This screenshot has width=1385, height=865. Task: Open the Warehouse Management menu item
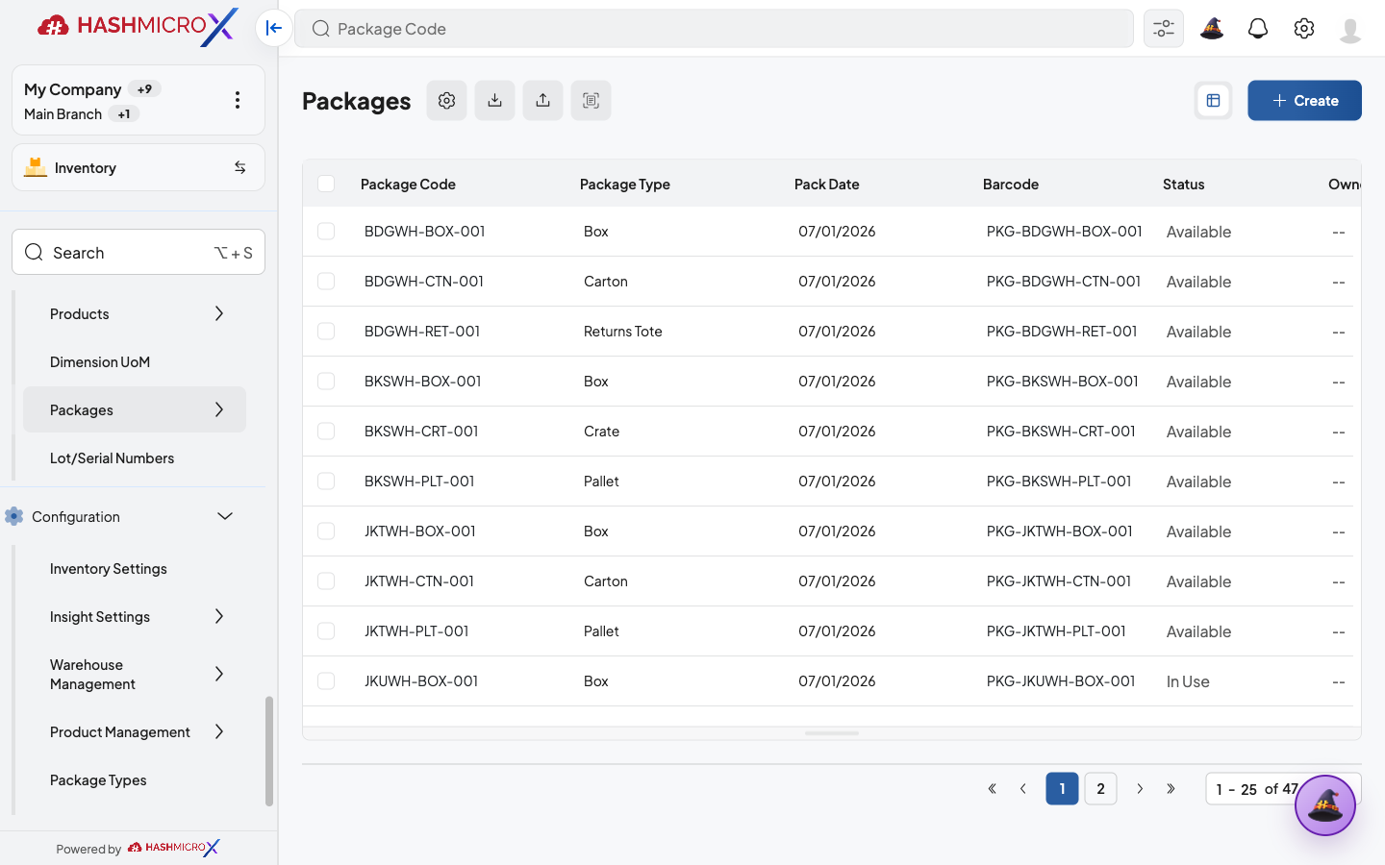135,674
